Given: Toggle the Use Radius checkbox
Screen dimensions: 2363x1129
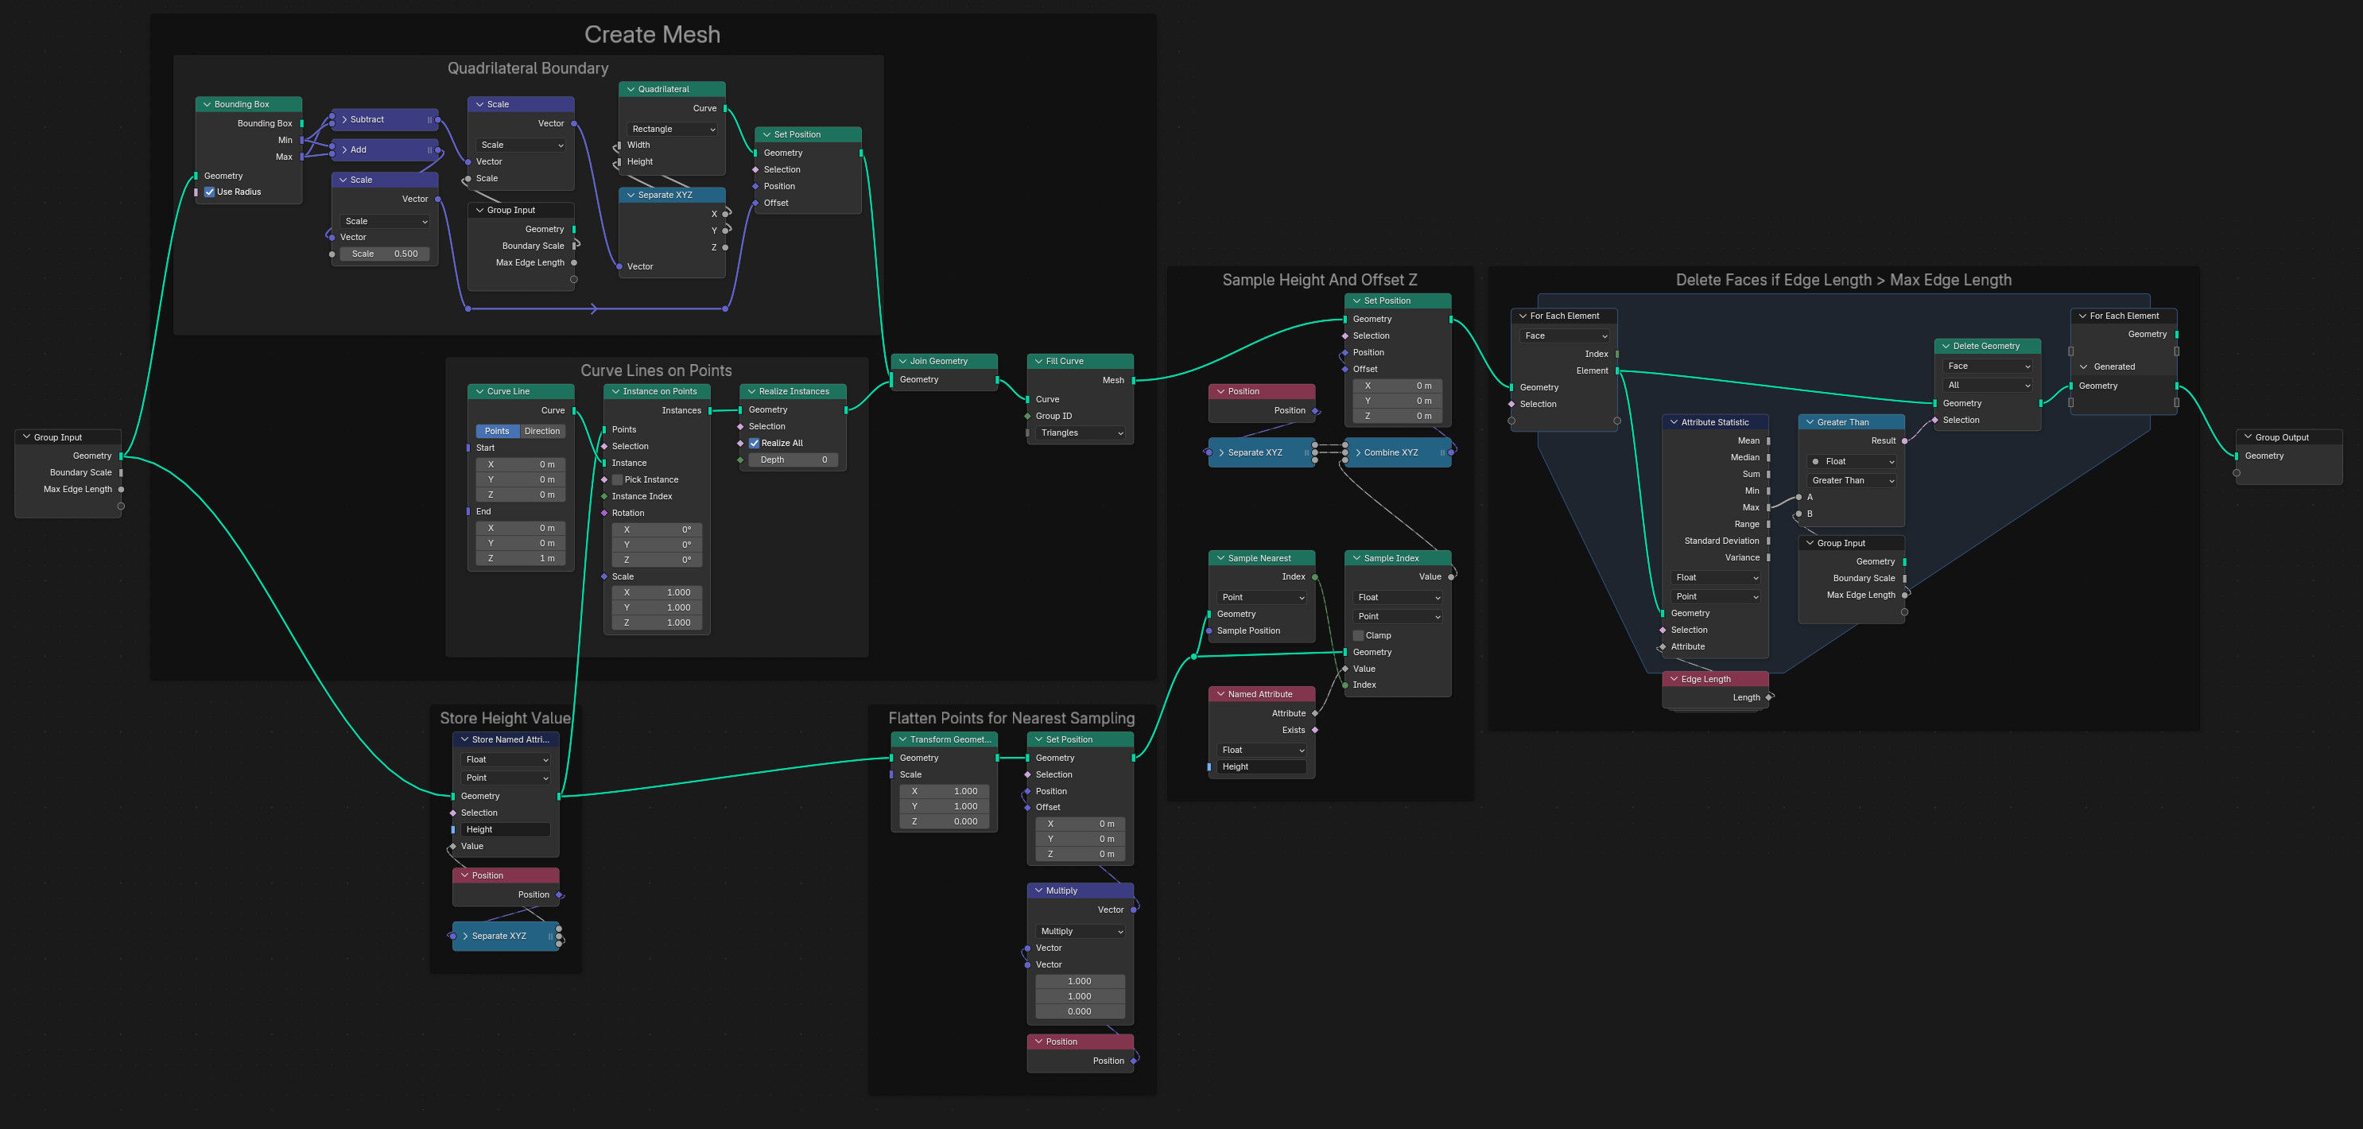Looking at the screenshot, I should tap(210, 192).
